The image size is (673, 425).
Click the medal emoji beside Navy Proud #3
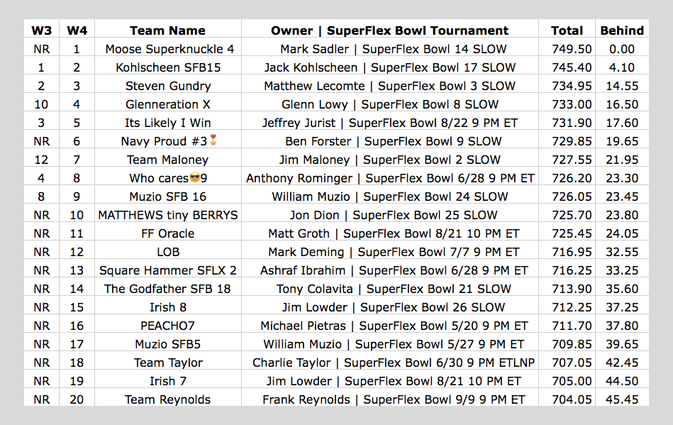pyautogui.click(x=213, y=140)
